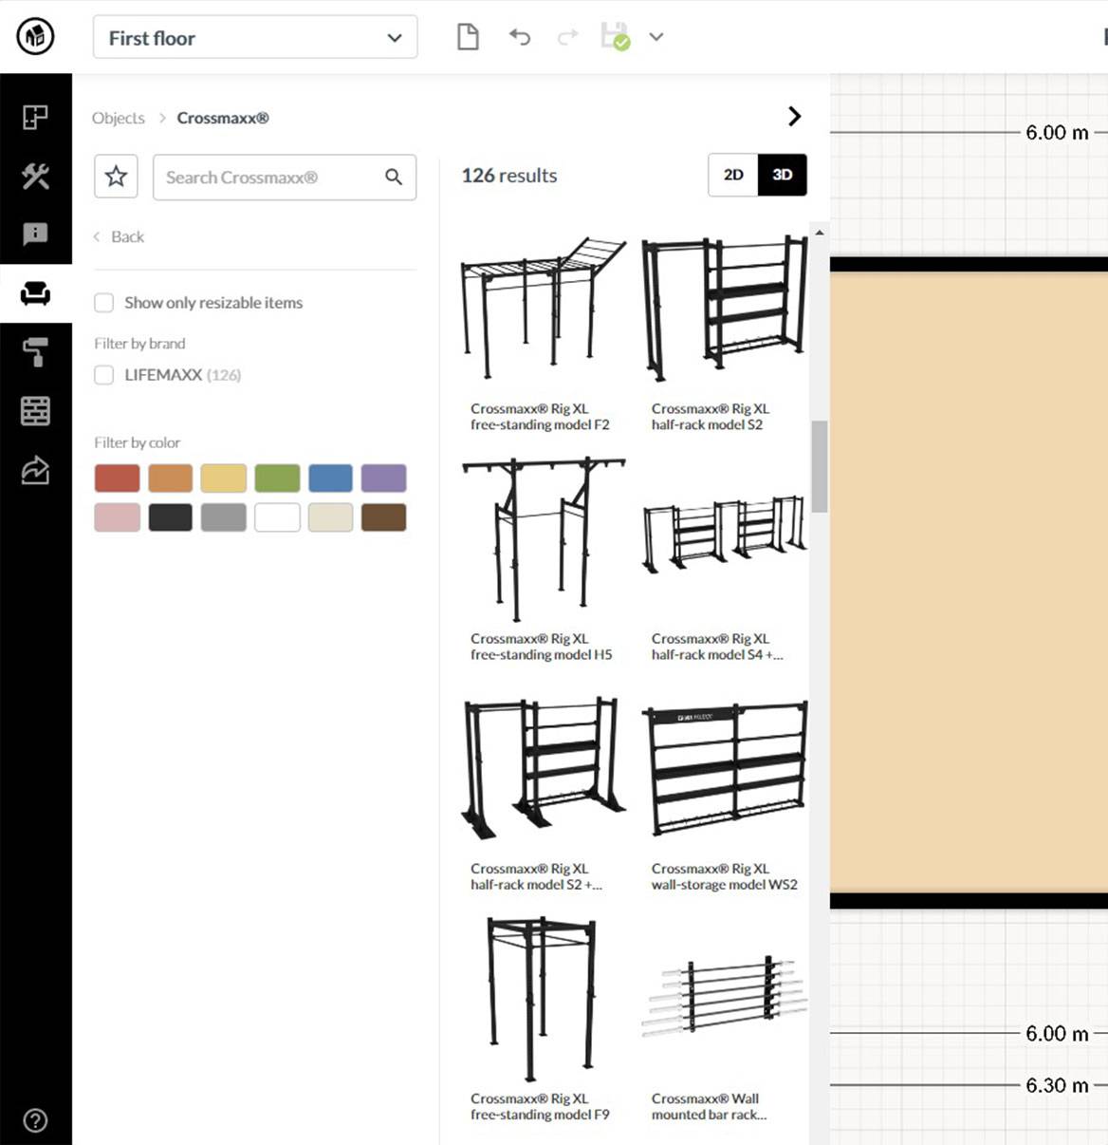Click the 126 results count
Screen dimensions: 1108x1145
click(x=509, y=176)
